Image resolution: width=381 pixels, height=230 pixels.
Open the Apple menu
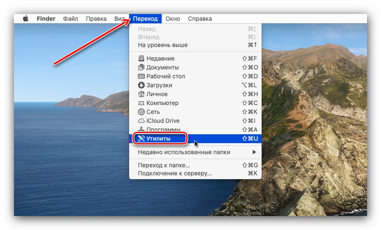pyautogui.click(x=25, y=19)
